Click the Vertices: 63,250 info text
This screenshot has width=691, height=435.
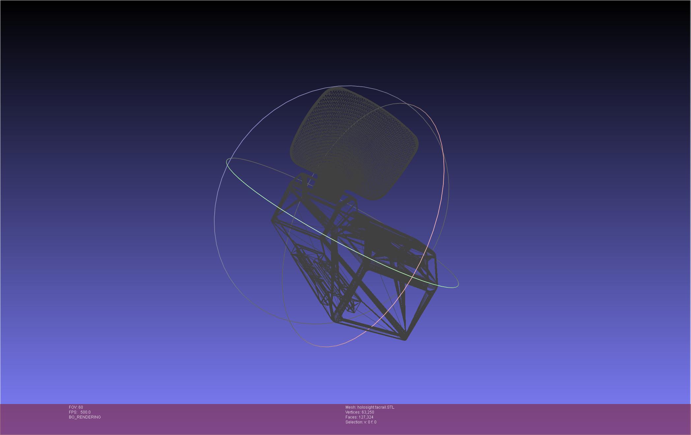pos(360,412)
